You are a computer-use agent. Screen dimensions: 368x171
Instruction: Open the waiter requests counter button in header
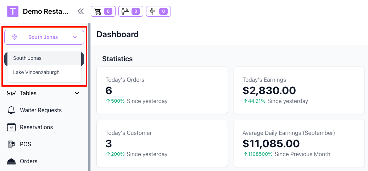pos(158,11)
